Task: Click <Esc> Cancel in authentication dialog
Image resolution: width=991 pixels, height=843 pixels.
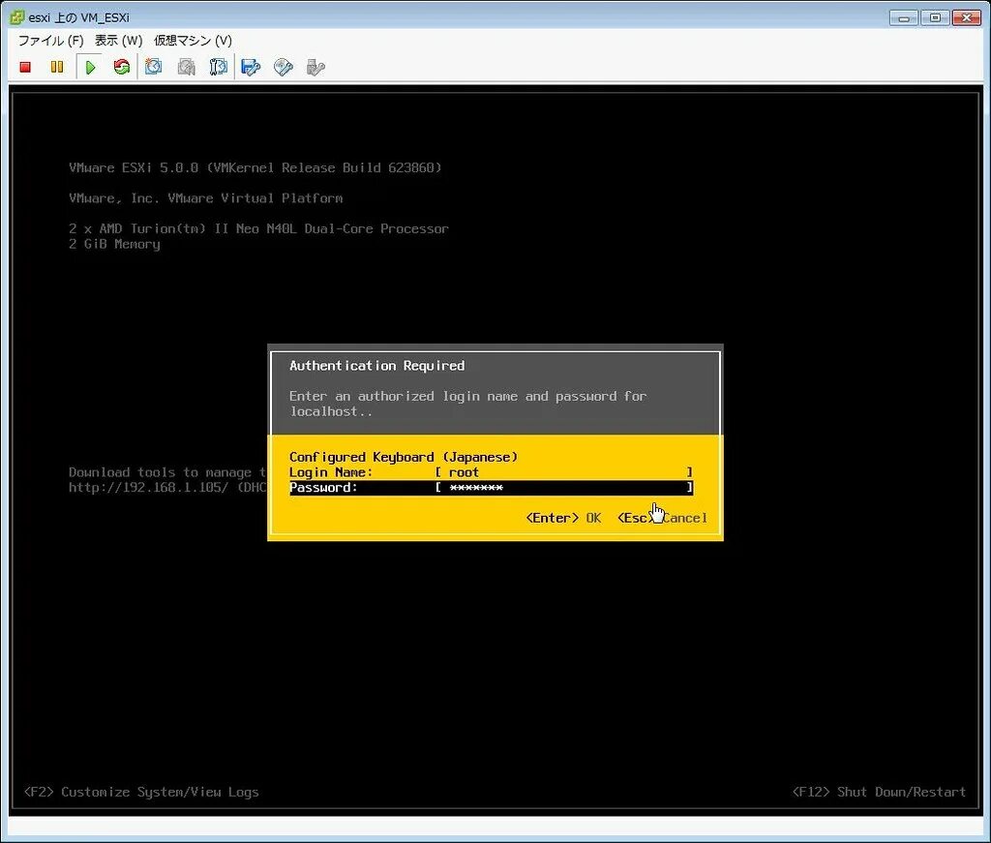Action: click(662, 518)
